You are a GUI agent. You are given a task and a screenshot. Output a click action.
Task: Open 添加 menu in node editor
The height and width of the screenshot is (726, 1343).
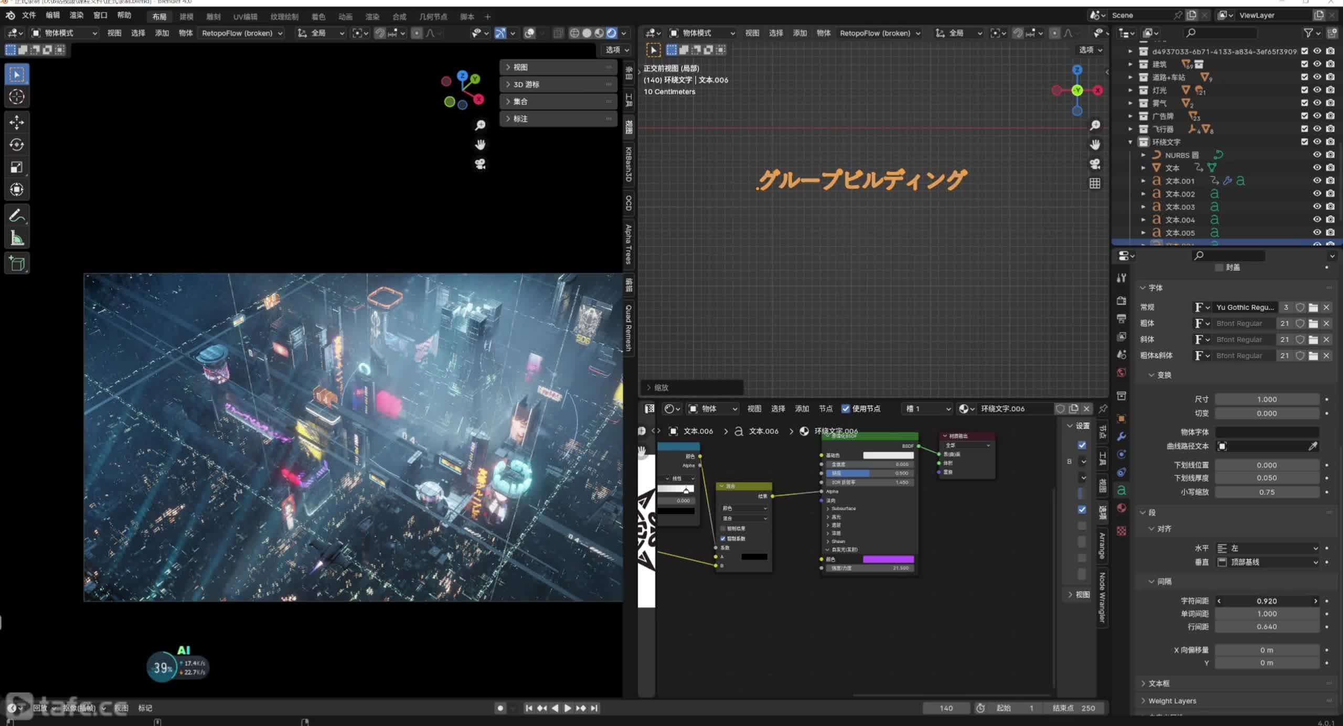coord(802,409)
